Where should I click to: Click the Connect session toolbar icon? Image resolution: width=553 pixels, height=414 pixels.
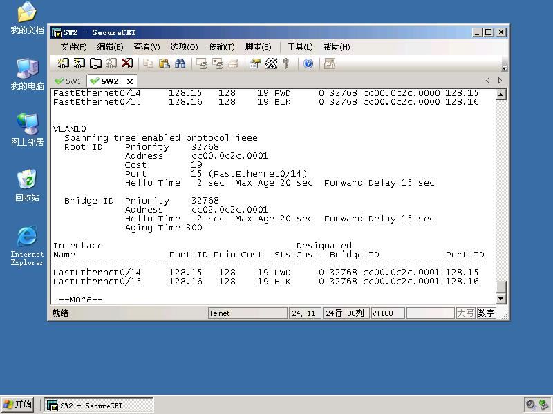click(64, 63)
